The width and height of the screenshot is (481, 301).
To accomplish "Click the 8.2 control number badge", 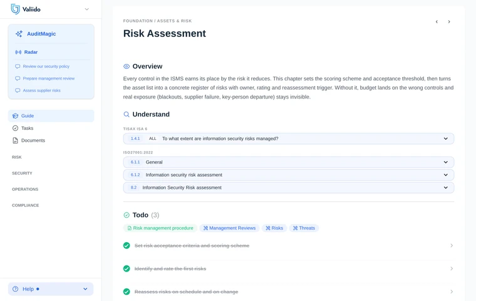I will coord(134,187).
